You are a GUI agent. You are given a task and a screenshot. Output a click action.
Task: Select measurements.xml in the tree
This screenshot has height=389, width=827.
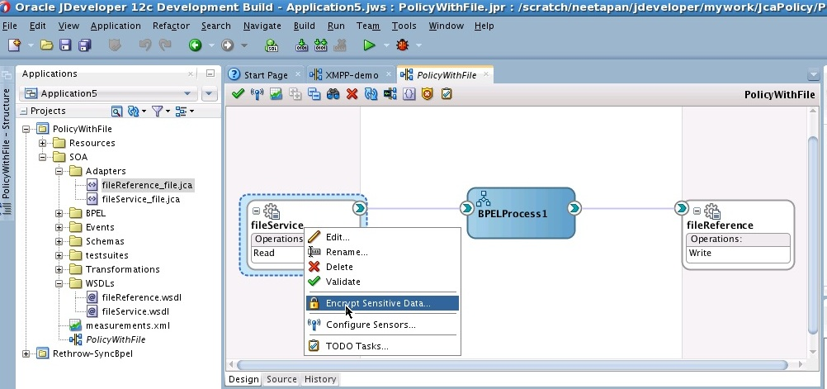pos(128,325)
